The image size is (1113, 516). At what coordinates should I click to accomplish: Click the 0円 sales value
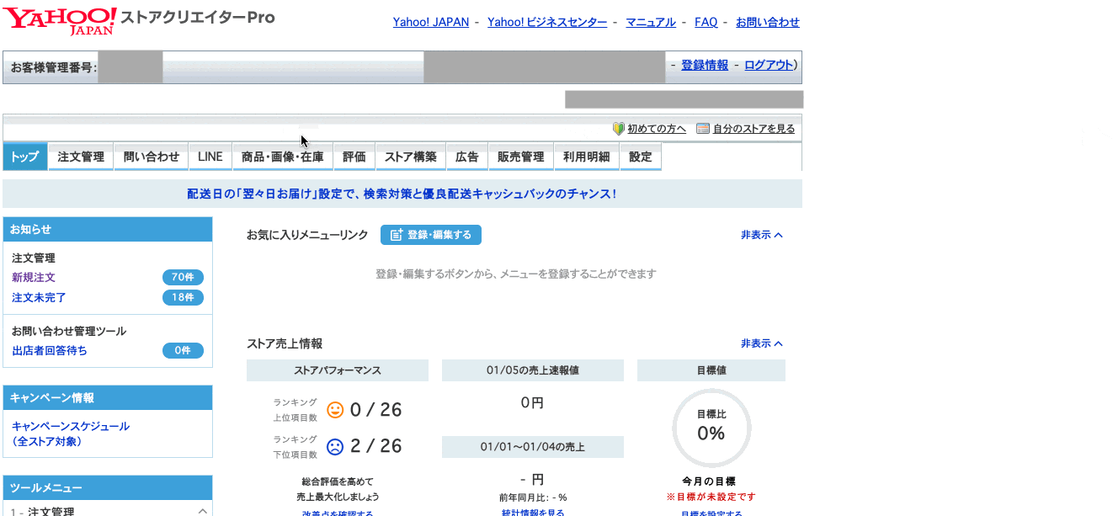coord(533,403)
